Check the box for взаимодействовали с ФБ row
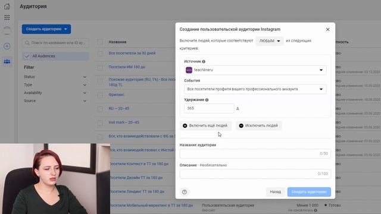 coord(100,136)
